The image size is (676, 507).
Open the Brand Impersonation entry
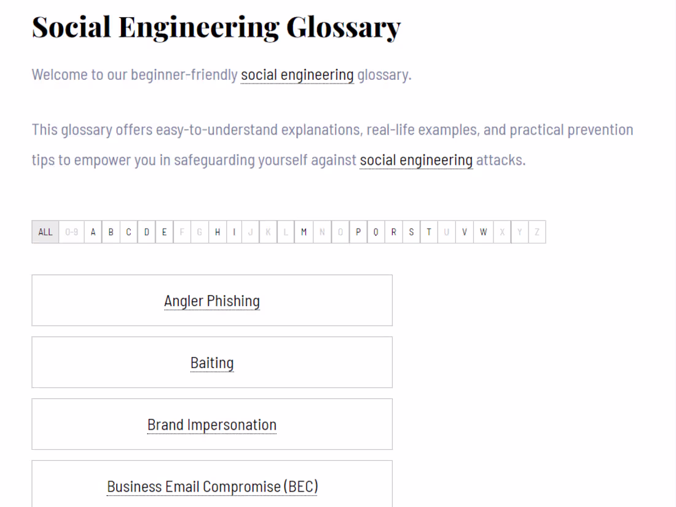[211, 424]
